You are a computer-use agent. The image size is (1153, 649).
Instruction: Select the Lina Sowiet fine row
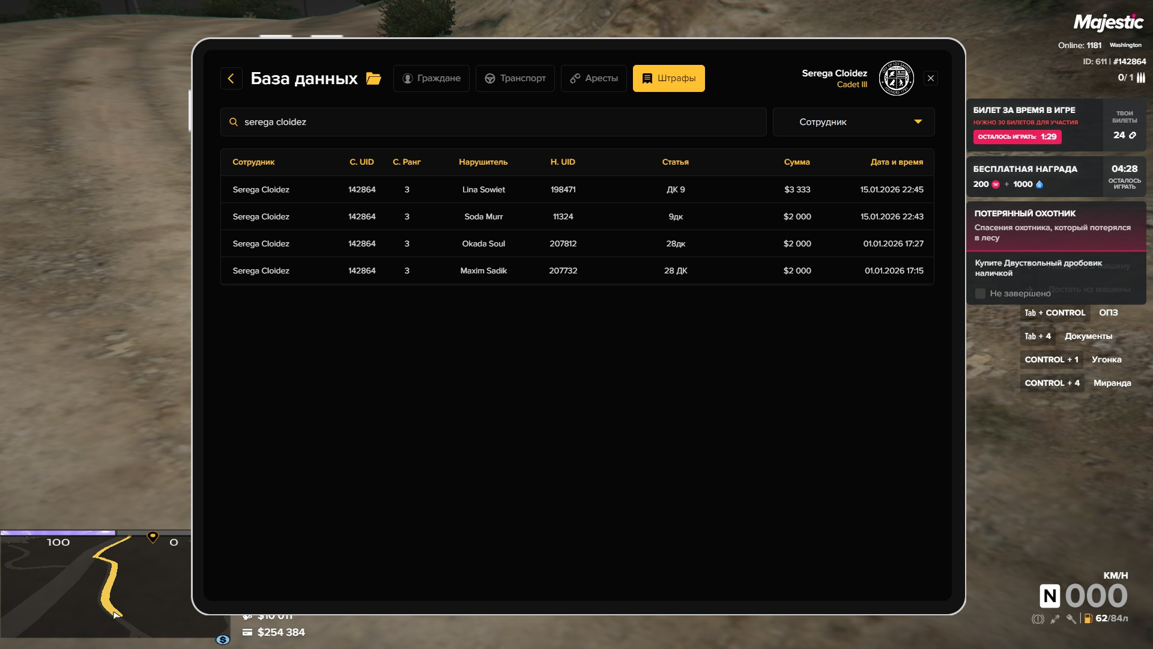tap(576, 189)
